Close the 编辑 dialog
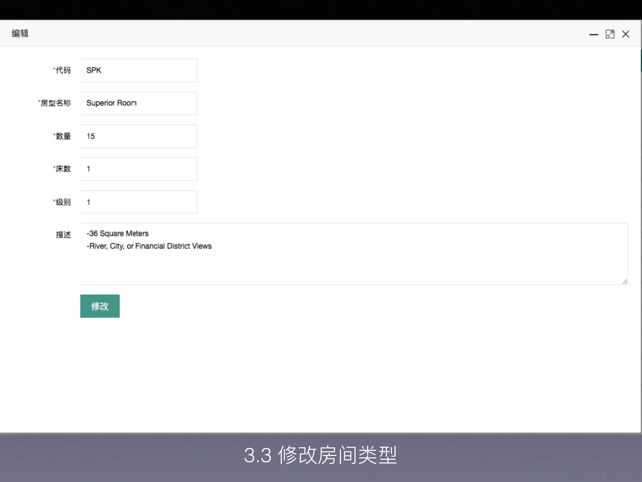The image size is (642, 482). click(626, 34)
